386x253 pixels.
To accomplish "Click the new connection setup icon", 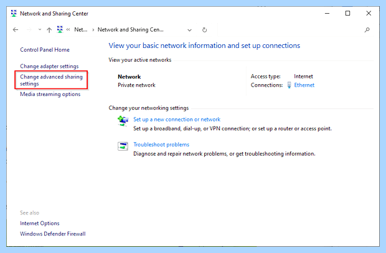I will [123, 121].
